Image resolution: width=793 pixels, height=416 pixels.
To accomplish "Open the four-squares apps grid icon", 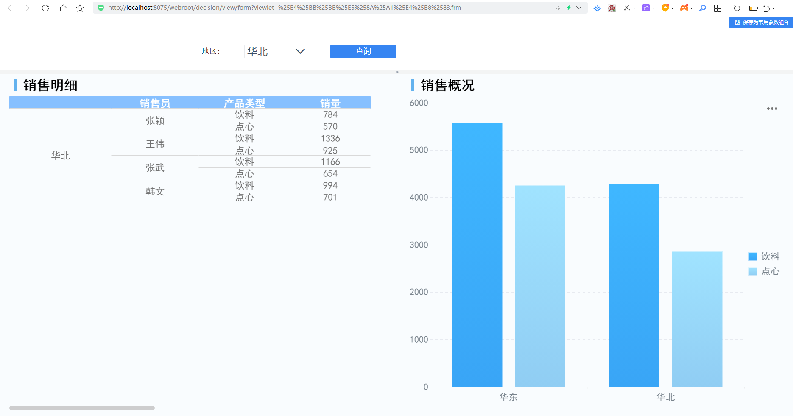I will pos(718,8).
